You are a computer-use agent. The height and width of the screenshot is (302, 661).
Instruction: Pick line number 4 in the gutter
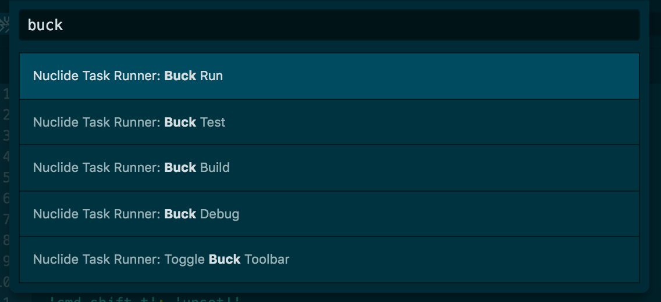[6, 156]
